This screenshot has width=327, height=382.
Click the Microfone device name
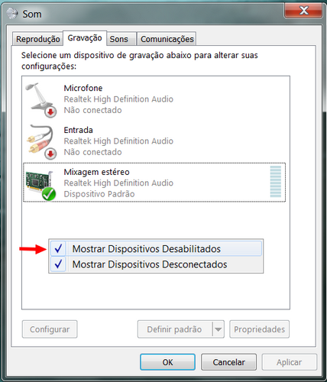[83, 88]
